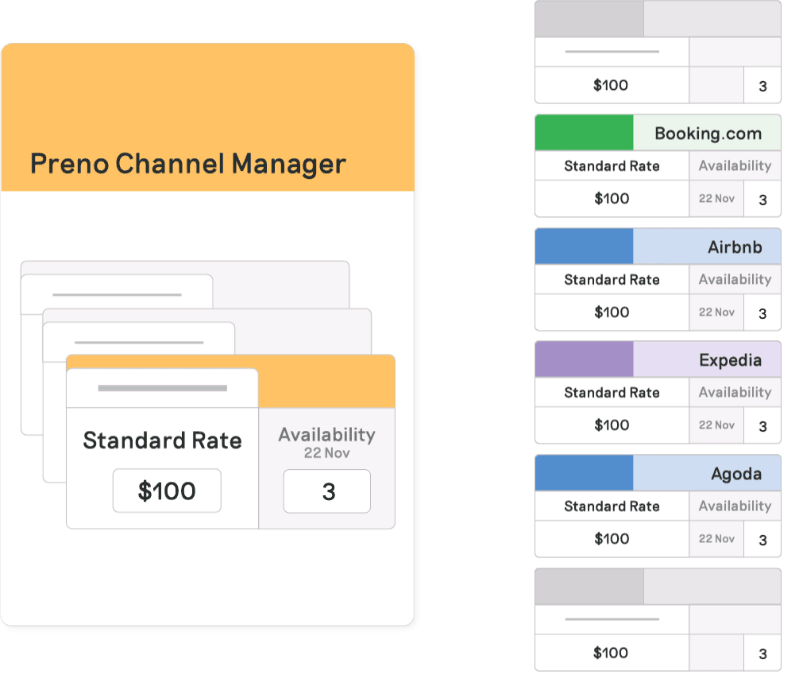Click Standard Rate label in Expedia card

pyautogui.click(x=612, y=393)
